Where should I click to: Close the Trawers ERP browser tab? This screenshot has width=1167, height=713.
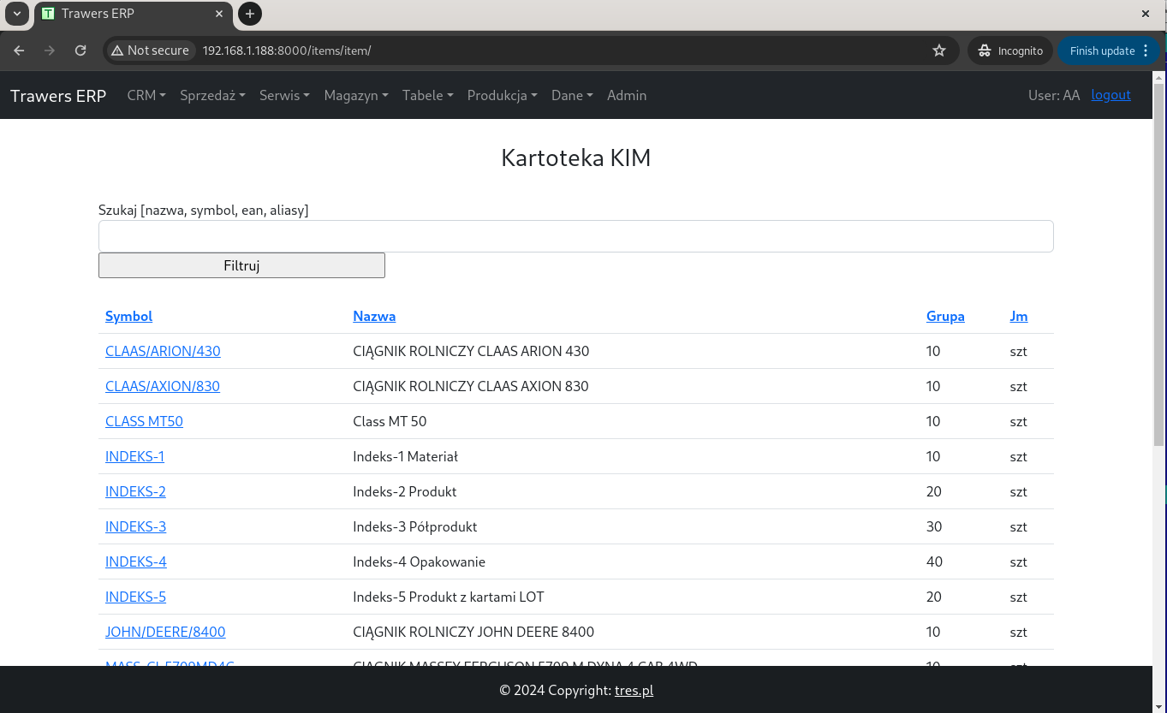coord(220,14)
